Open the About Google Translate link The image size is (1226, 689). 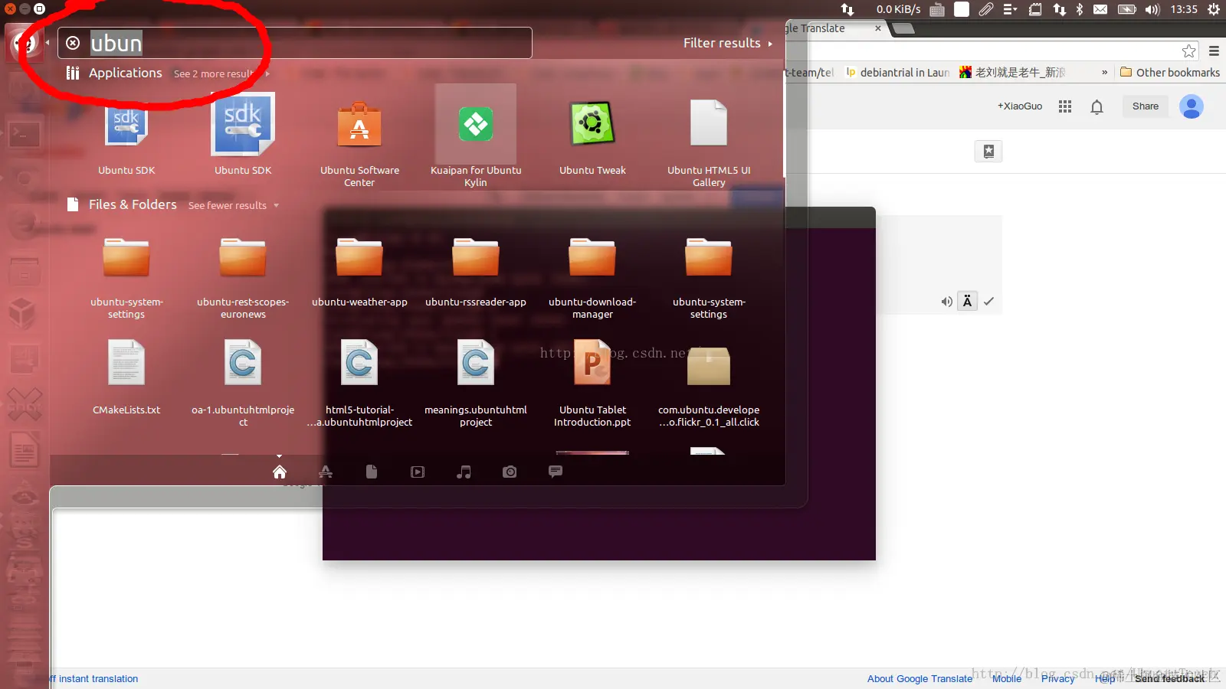point(919,679)
